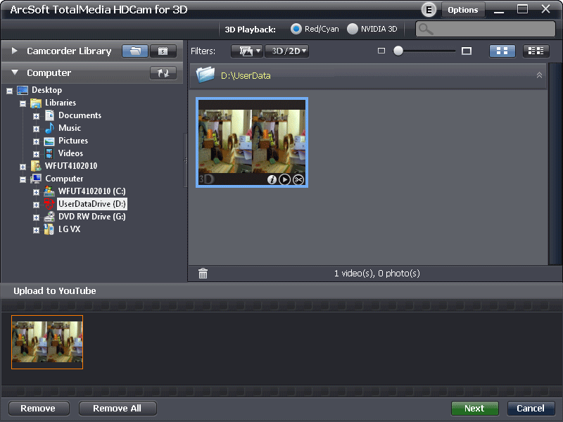Expand the Documents tree node
Viewport: 563px width, 422px height.
36,116
